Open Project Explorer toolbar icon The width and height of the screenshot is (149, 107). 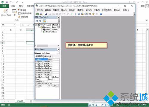pos(86,14)
